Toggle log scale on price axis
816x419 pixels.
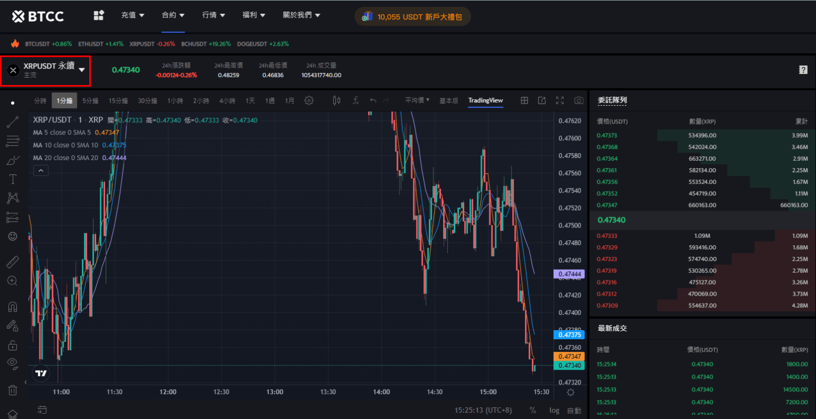tap(554, 410)
